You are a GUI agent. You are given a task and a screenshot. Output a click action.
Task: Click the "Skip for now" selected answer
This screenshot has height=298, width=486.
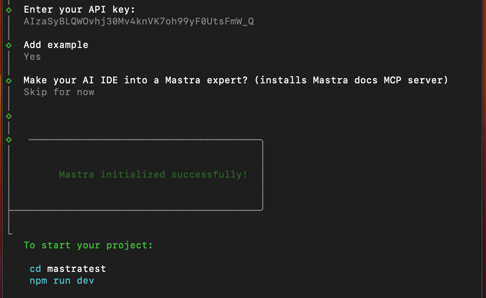coord(59,92)
